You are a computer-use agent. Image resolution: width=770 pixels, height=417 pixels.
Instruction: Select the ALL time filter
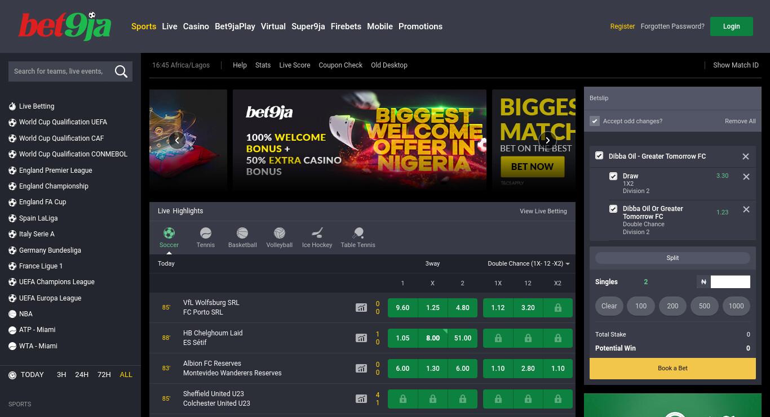[x=126, y=375]
